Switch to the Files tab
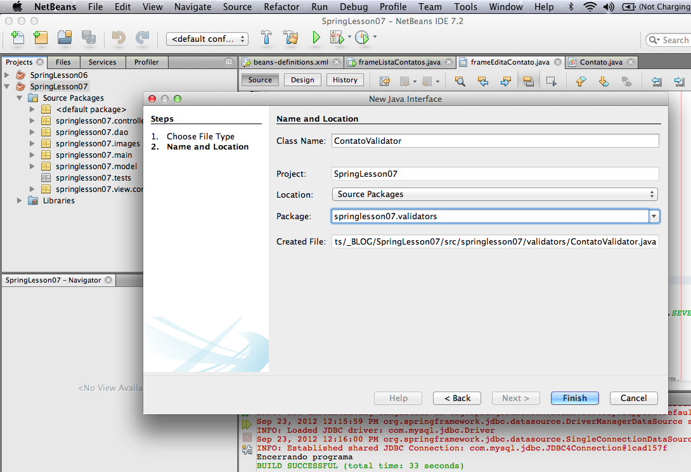The image size is (691, 472). tap(63, 62)
